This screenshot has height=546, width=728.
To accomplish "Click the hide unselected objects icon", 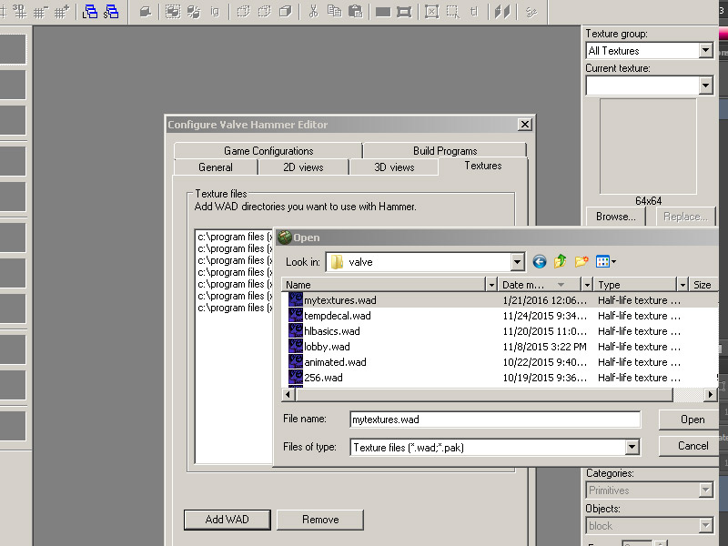I will click(264, 11).
